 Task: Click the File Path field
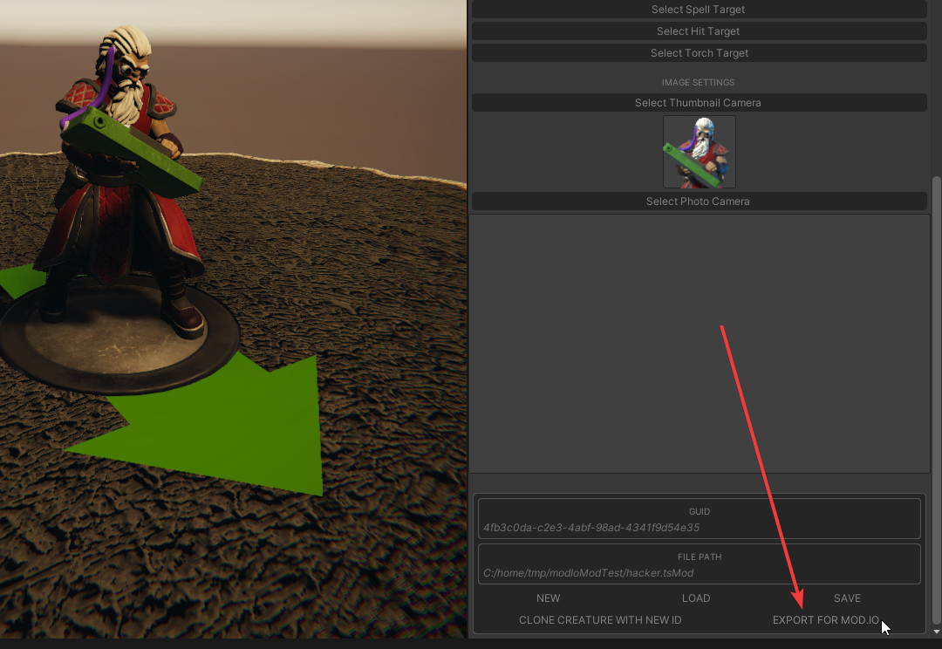point(699,572)
